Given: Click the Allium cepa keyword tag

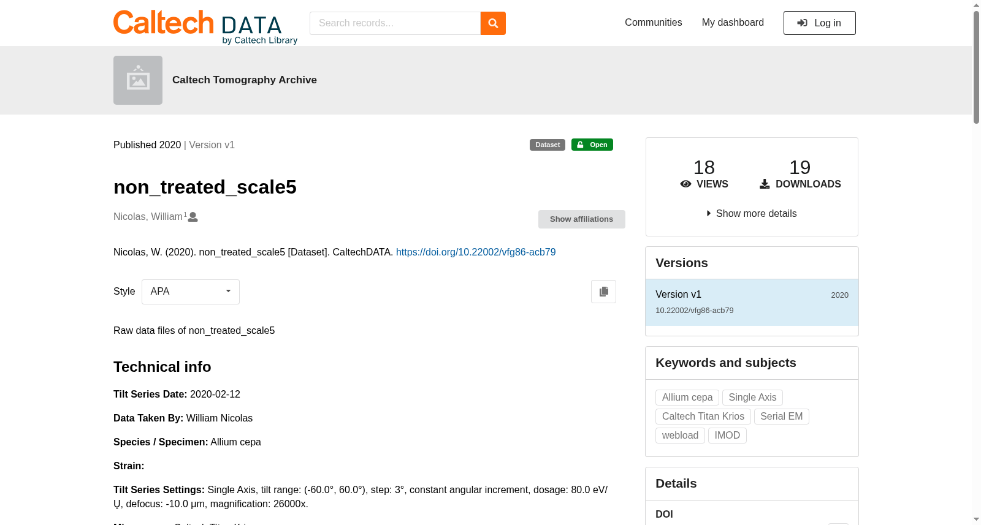Looking at the screenshot, I should pos(687,398).
